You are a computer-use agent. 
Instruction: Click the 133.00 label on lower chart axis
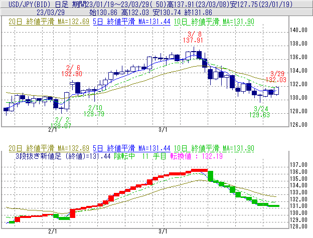click(298, 192)
